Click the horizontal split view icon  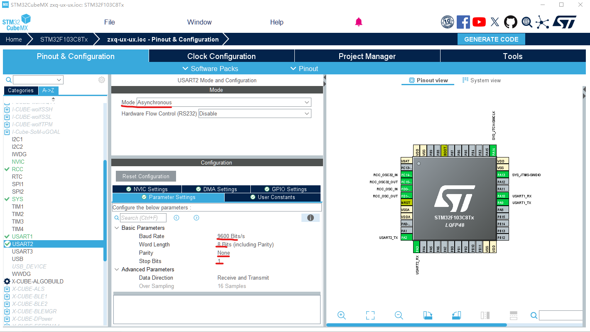[x=514, y=315]
